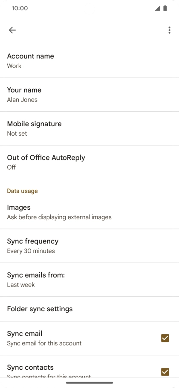Edit the Account name setting
This screenshot has height=388, width=179.
pyautogui.click(x=89, y=61)
